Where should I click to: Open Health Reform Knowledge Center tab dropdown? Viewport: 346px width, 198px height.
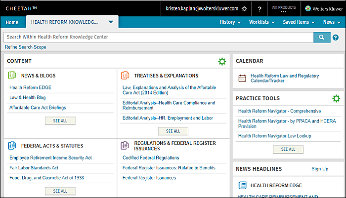pos(111,22)
